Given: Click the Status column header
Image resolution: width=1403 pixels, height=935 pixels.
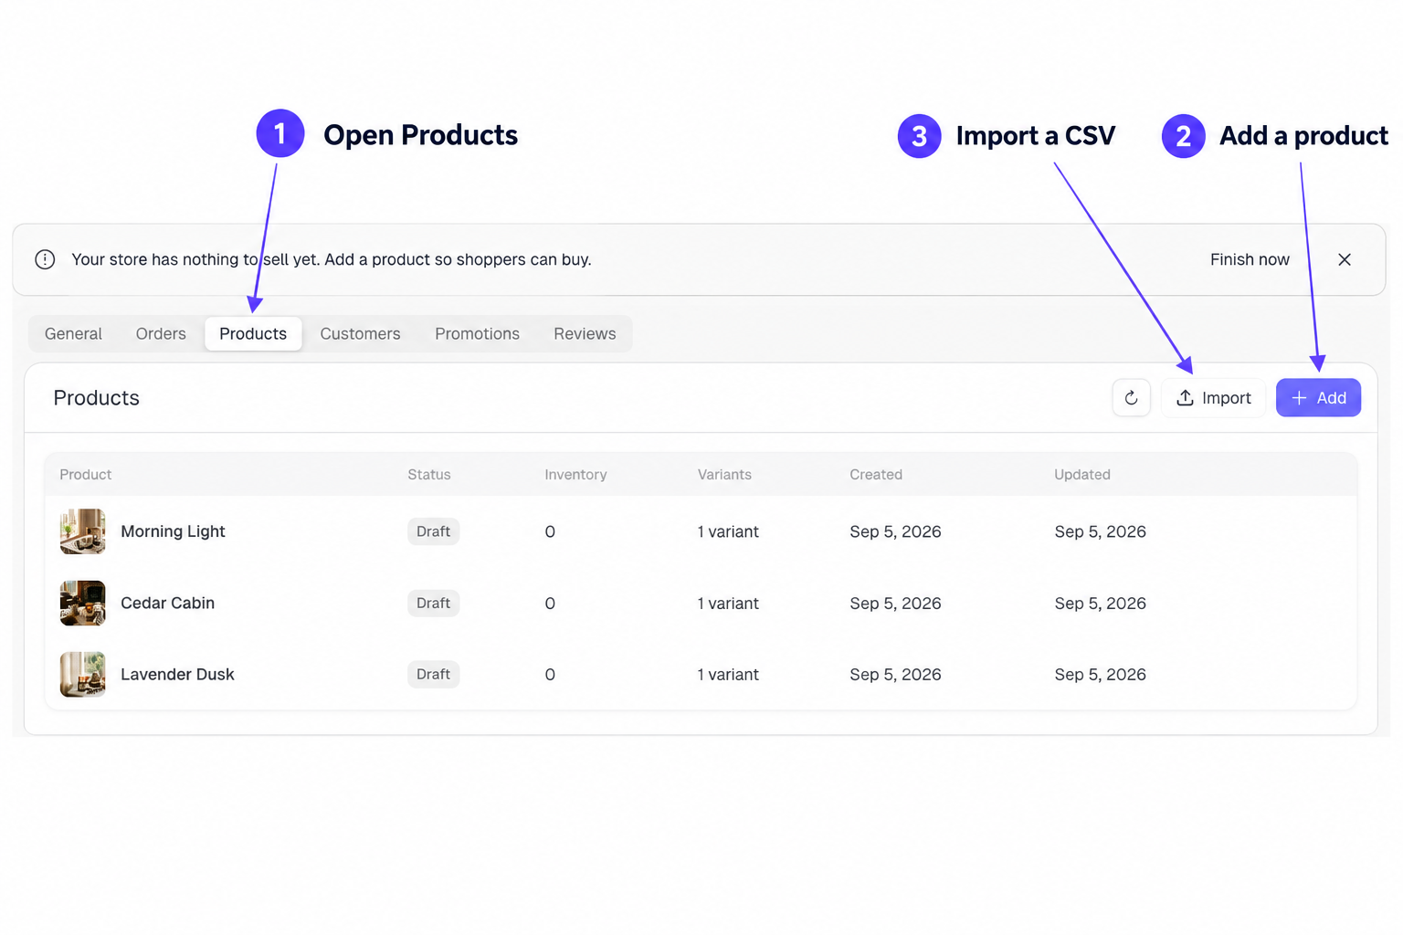Looking at the screenshot, I should pos(429,475).
